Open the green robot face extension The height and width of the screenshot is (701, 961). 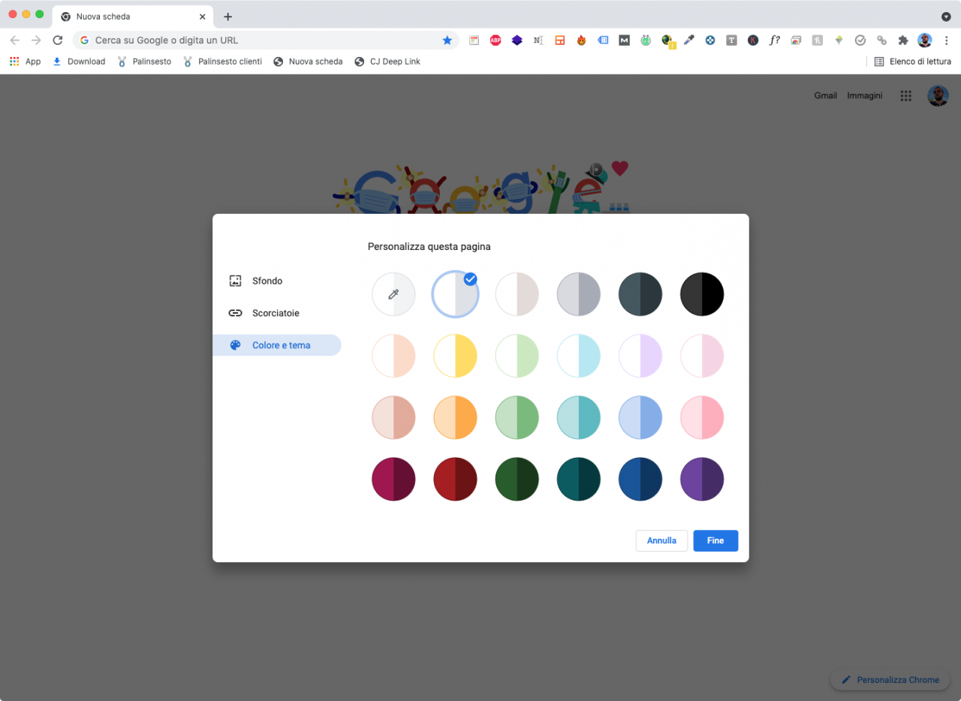point(646,41)
